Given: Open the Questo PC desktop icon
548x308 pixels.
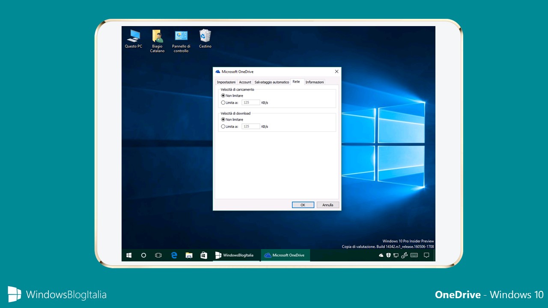Looking at the screenshot, I should click(x=133, y=39).
